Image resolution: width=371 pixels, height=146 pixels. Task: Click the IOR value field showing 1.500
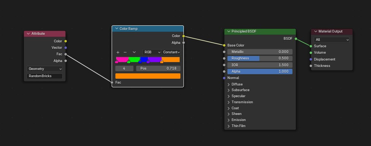point(260,65)
